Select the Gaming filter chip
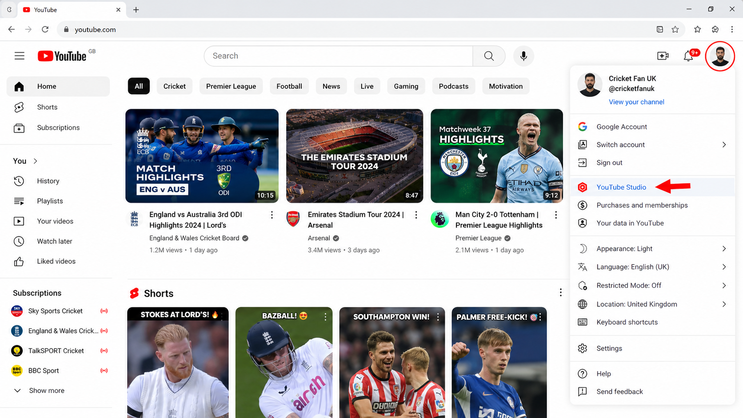The height and width of the screenshot is (418, 743). (406, 86)
